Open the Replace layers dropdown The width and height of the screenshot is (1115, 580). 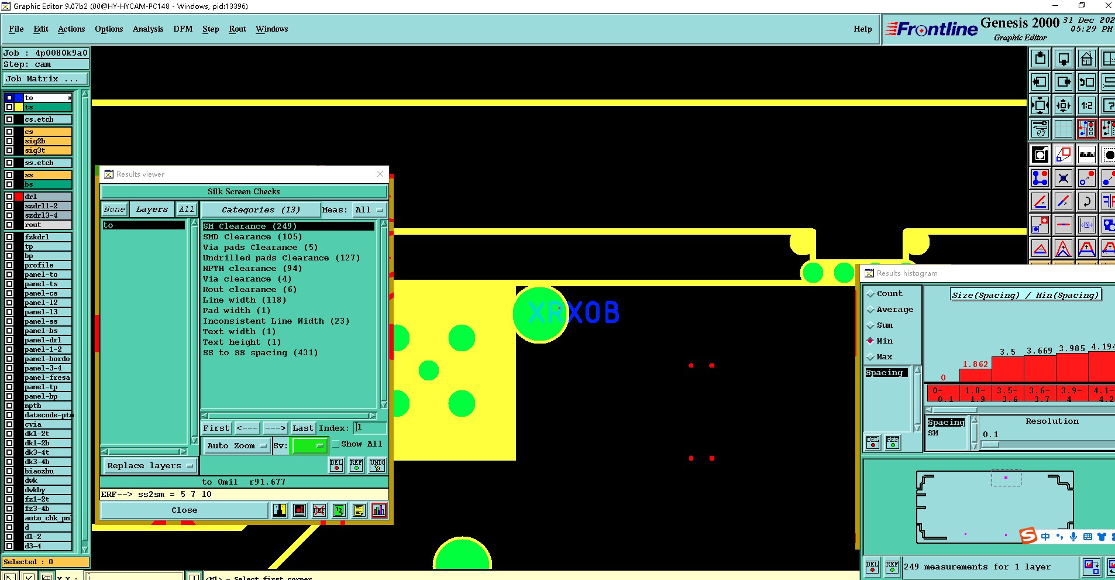coord(150,466)
